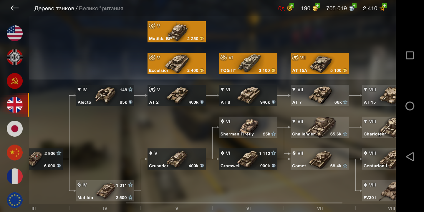Open the European nation flag icon
This screenshot has width=424, height=212.
click(x=15, y=200)
